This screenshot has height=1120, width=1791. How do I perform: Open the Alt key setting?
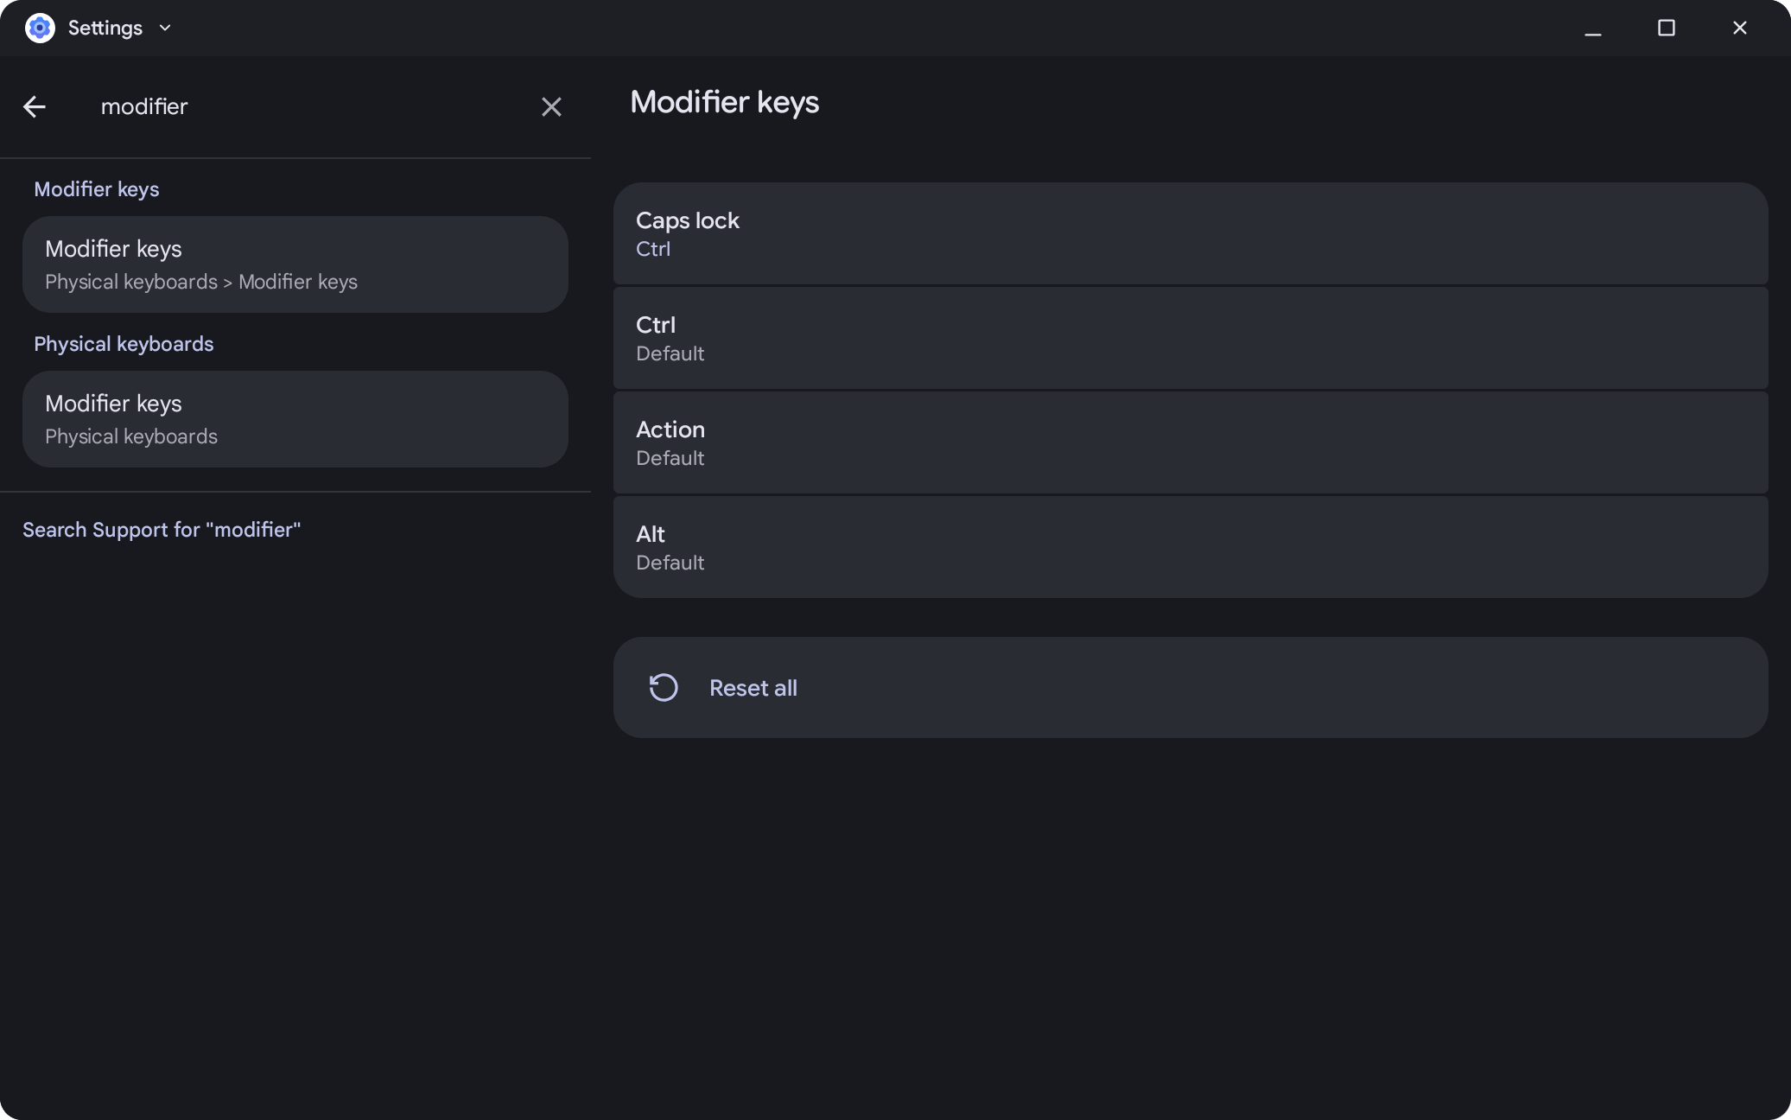tap(1191, 547)
